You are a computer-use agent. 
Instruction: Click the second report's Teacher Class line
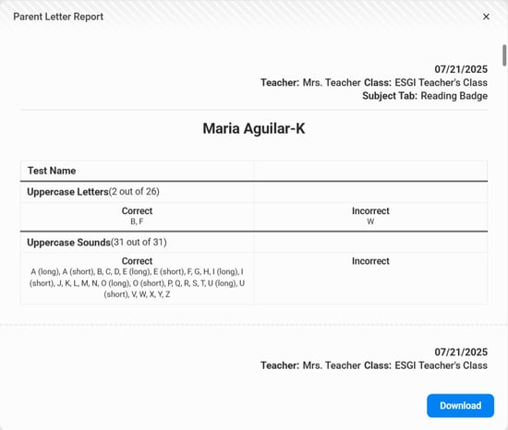(x=374, y=365)
